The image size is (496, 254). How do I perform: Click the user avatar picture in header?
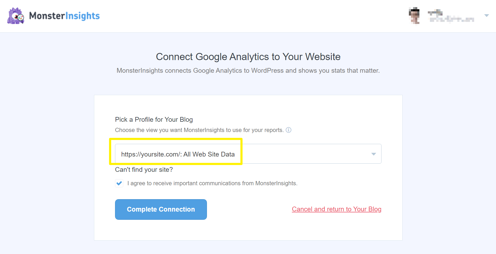(414, 16)
